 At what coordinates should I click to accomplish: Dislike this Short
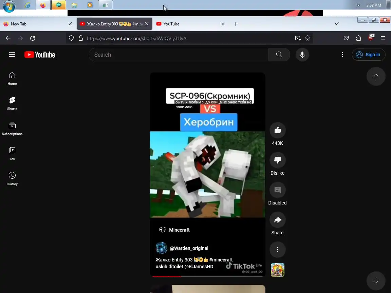[x=278, y=160]
